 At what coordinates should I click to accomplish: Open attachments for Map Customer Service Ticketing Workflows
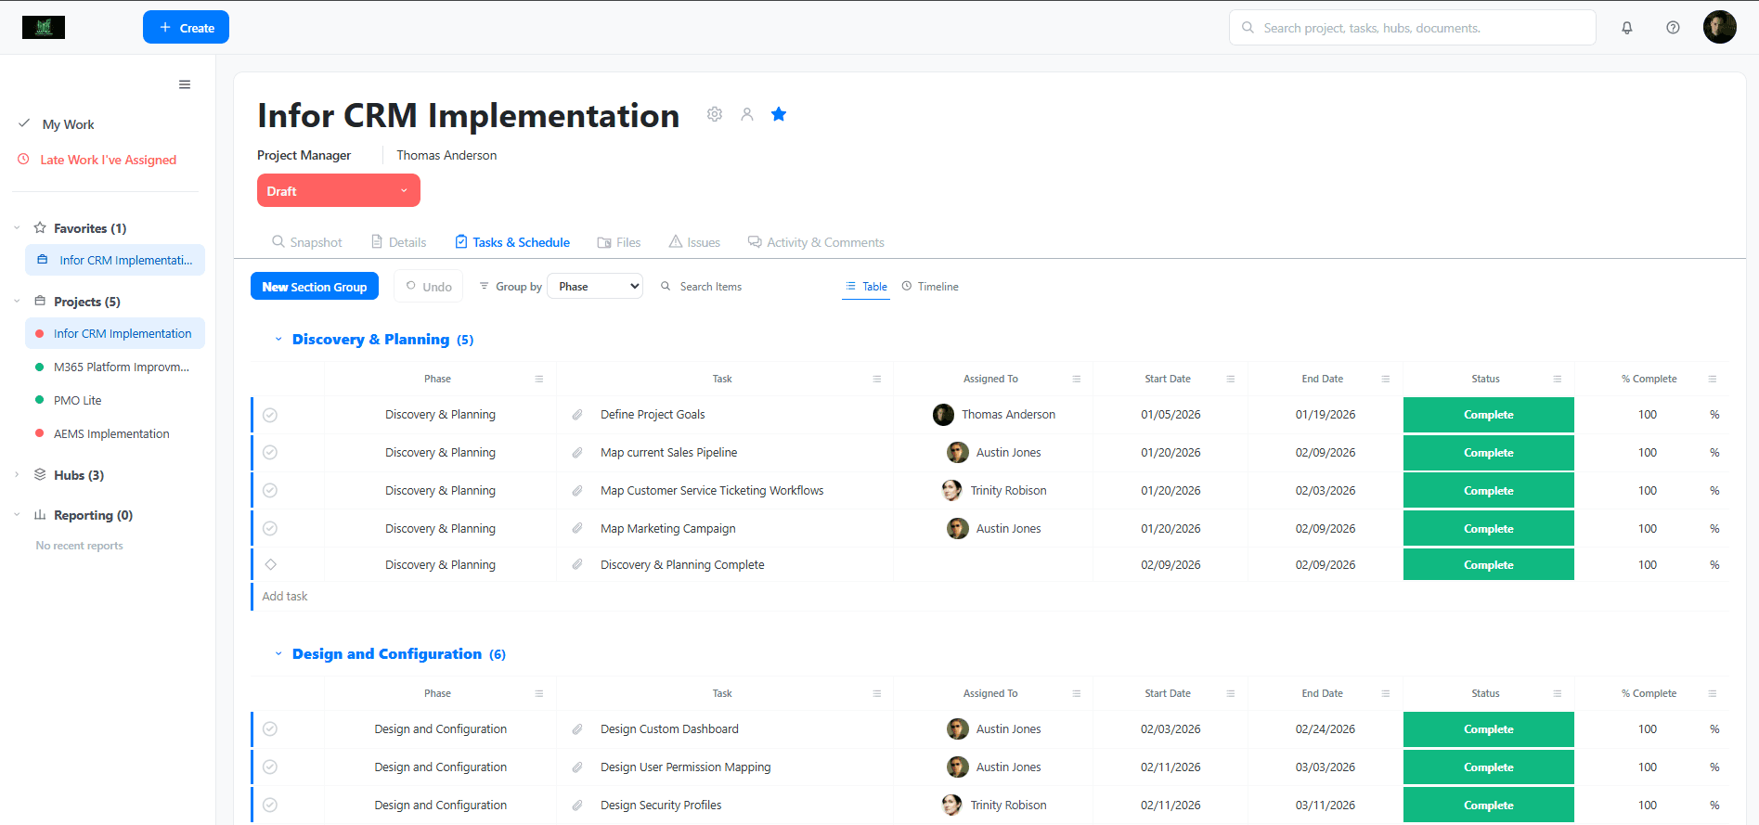[577, 491]
